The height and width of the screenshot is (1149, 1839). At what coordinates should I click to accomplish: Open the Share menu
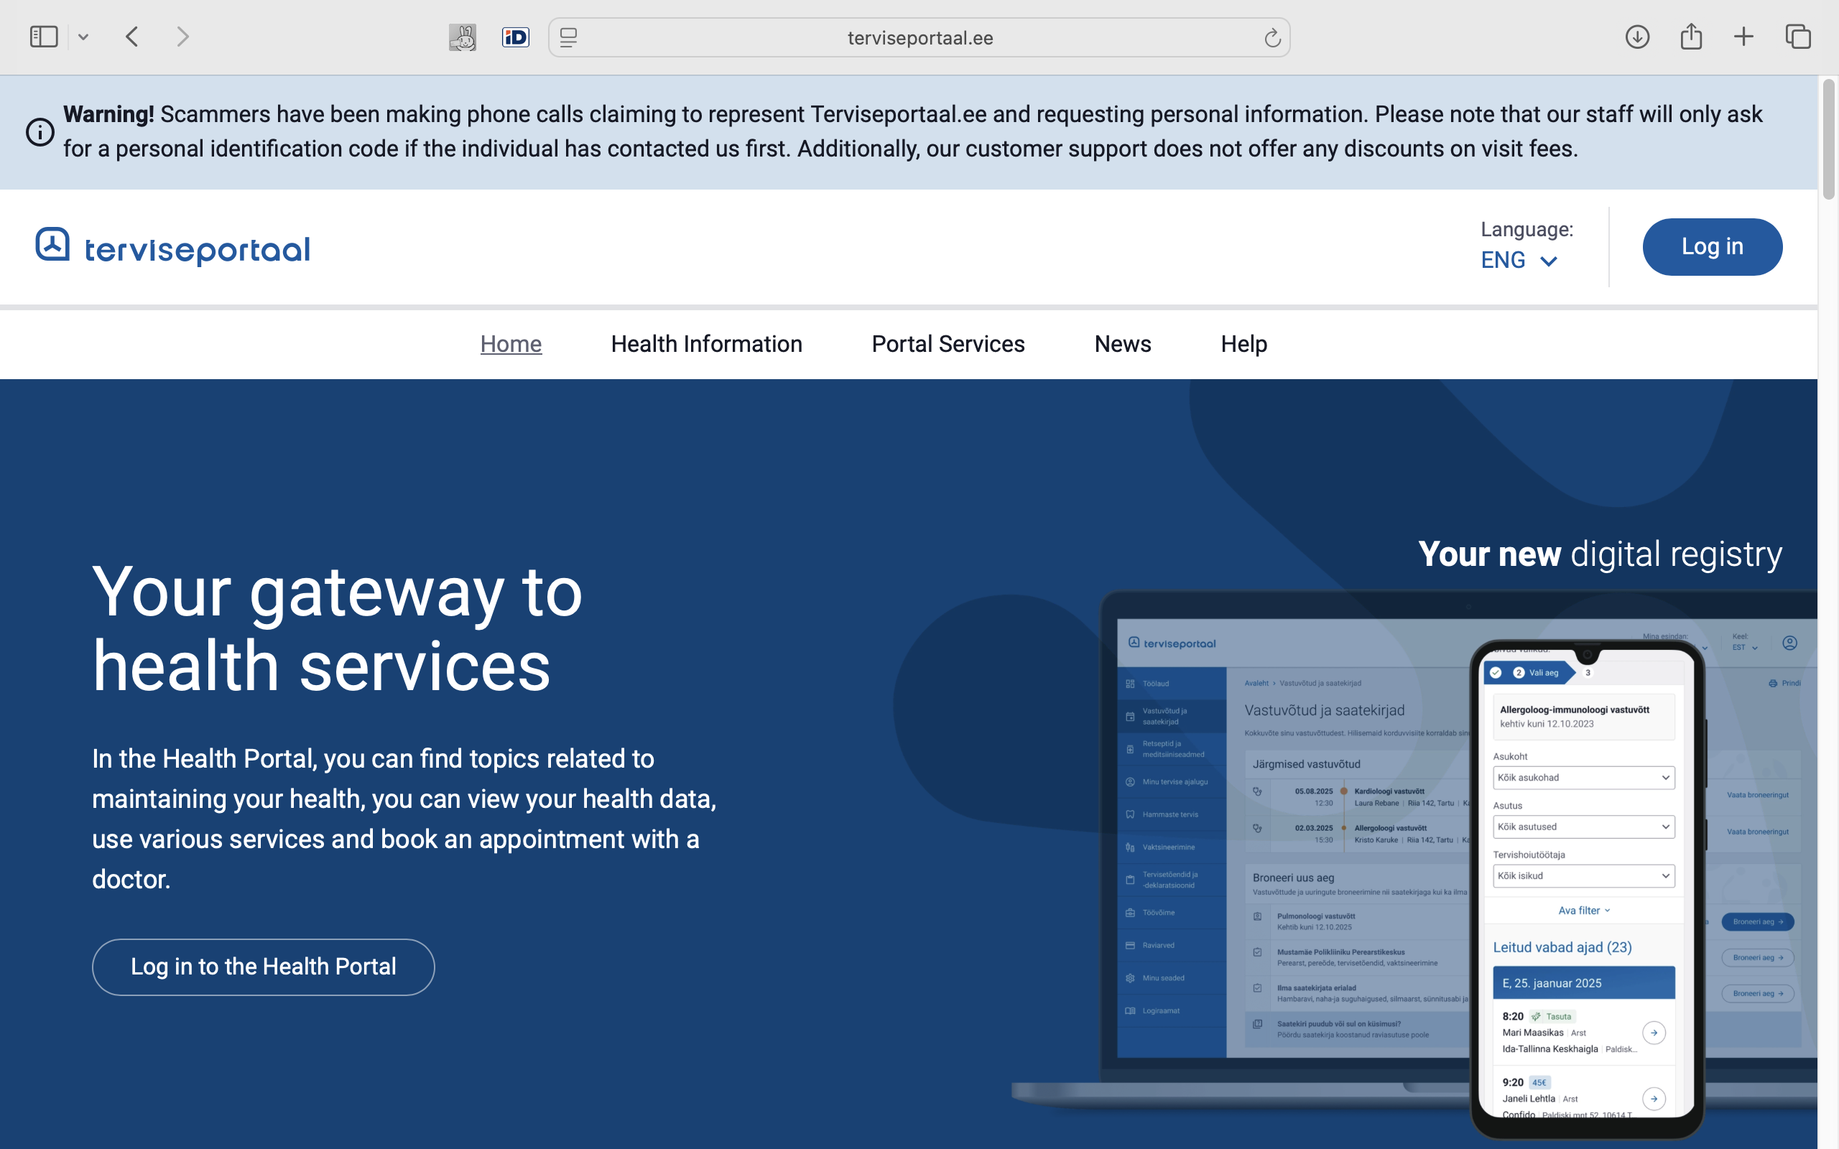click(1691, 37)
